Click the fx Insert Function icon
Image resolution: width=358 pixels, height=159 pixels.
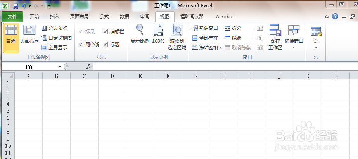pyautogui.click(x=89, y=67)
